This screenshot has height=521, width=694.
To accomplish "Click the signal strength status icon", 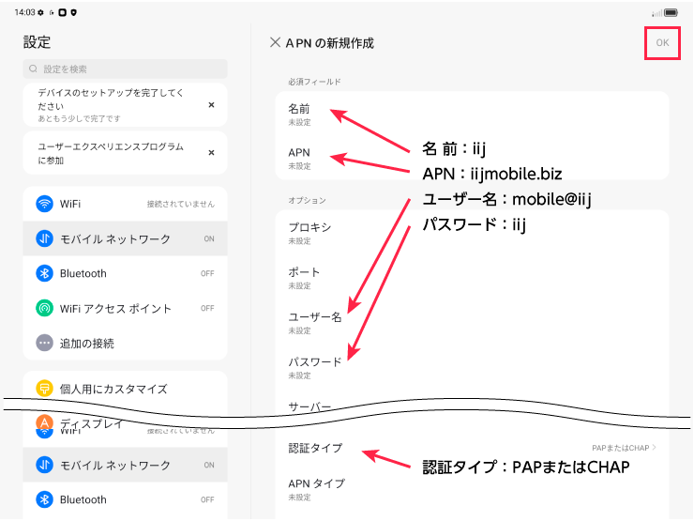I will coord(656,13).
